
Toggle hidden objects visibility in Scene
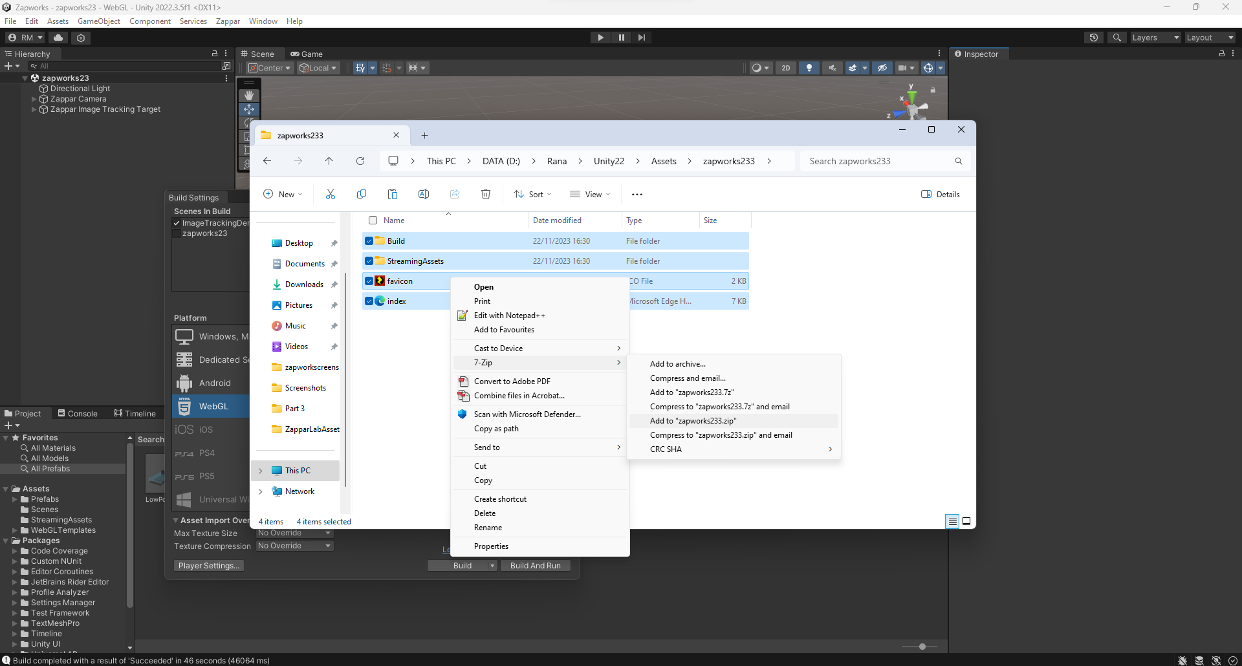point(882,68)
